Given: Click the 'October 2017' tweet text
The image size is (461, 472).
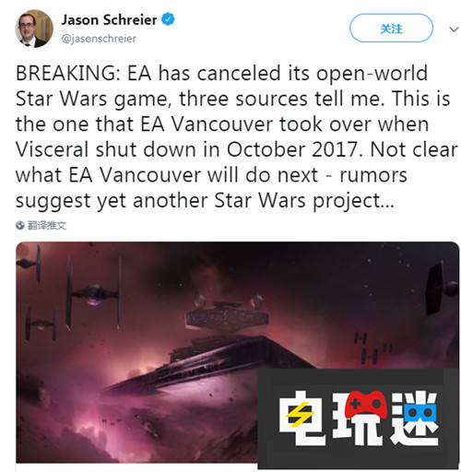Looking at the screenshot, I should (292, 149).
